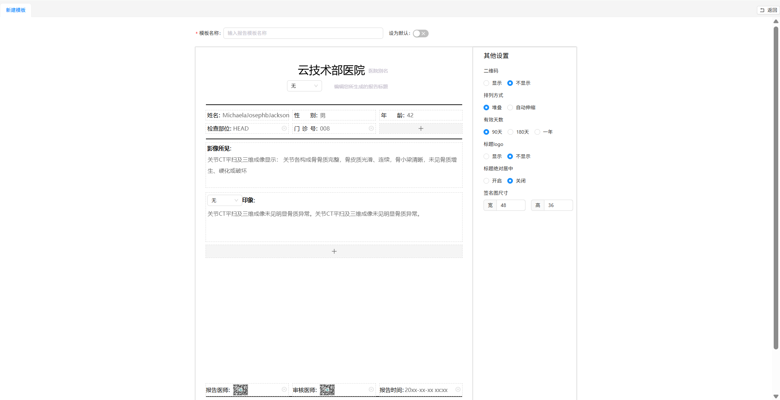The image size is (780, 400).
Task: Clear the 报告时间 field
Action: point(458,389)
